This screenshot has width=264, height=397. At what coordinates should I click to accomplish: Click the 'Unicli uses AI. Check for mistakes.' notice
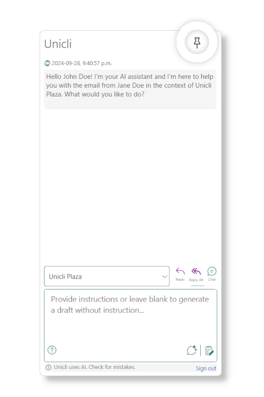[95, 367]
